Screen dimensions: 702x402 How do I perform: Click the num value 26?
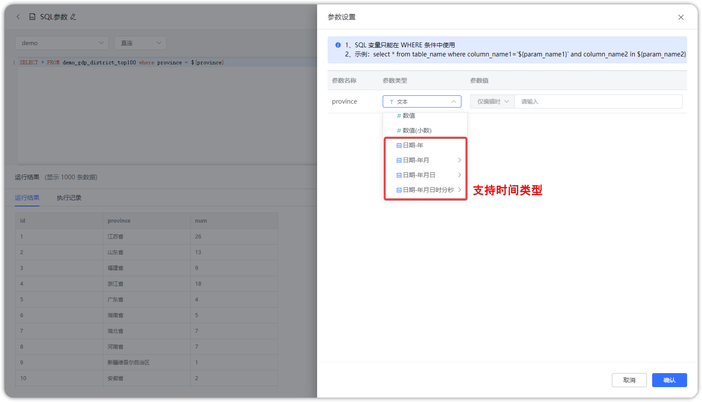coord(198,236)
